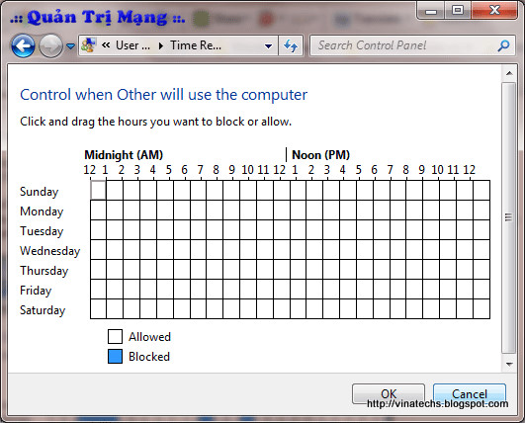525x423 pixels.
Task: Click the greyed forward arrow button
Action: click(x=50, y=45)
